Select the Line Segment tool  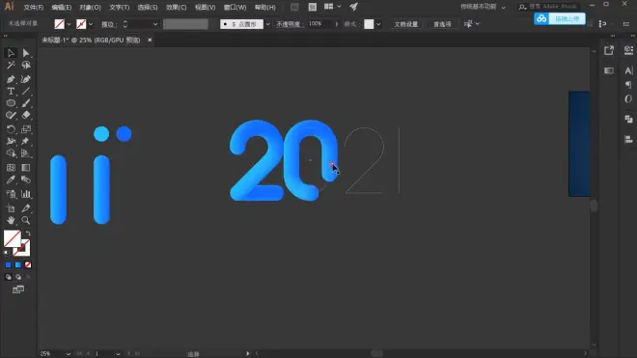(26, 92)
